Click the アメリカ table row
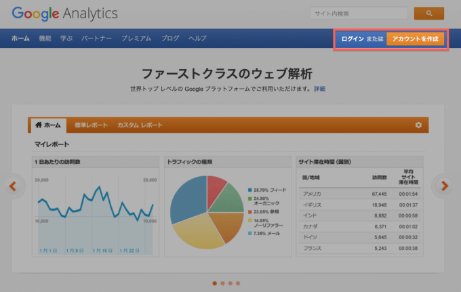Image resolution: width=461 pixels, height=292 pixels. pos(359,194)
